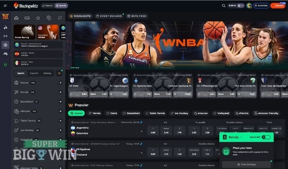The height and width of the screenshot is (169, 288).
Task: Open the Highlights tab
Action: click(81, 16)
